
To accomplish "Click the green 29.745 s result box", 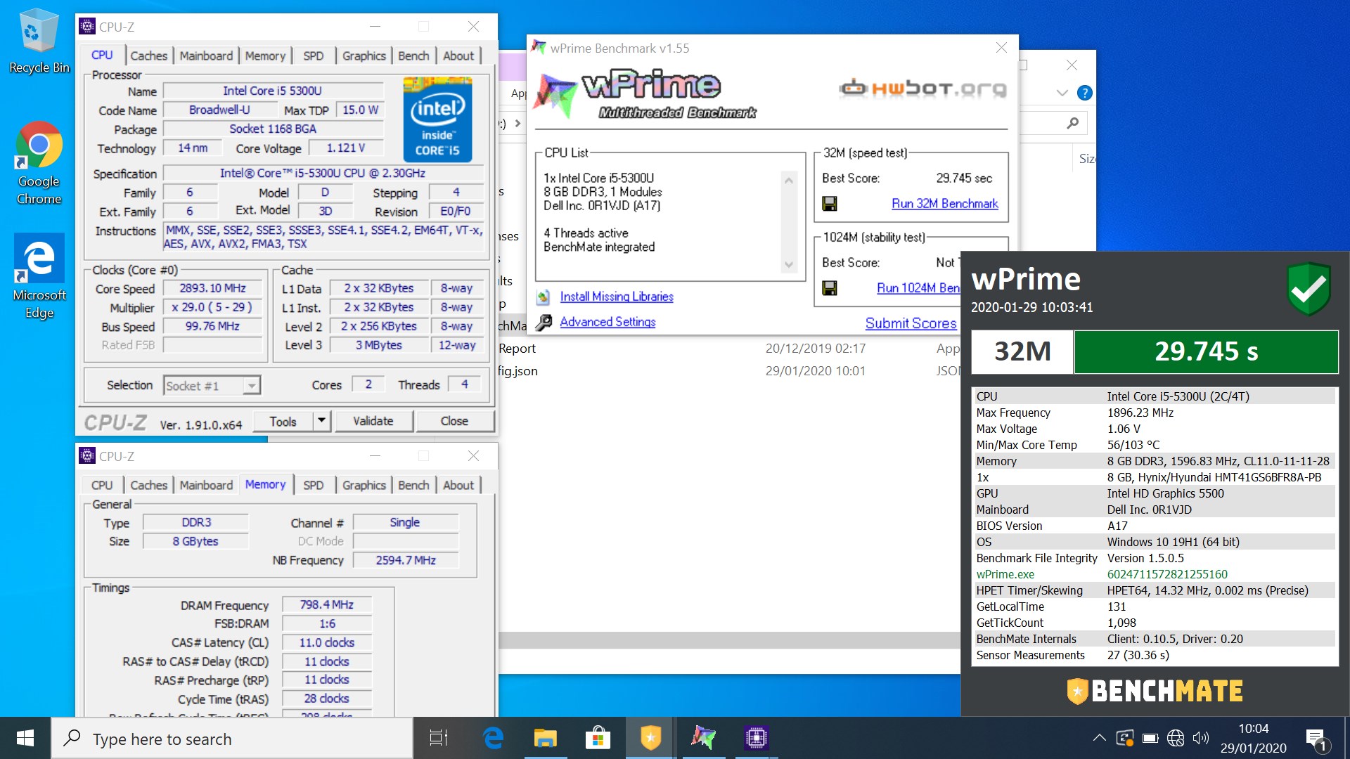I will 1206,351.
